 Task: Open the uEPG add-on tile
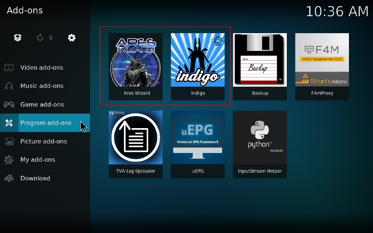[198, 144]
